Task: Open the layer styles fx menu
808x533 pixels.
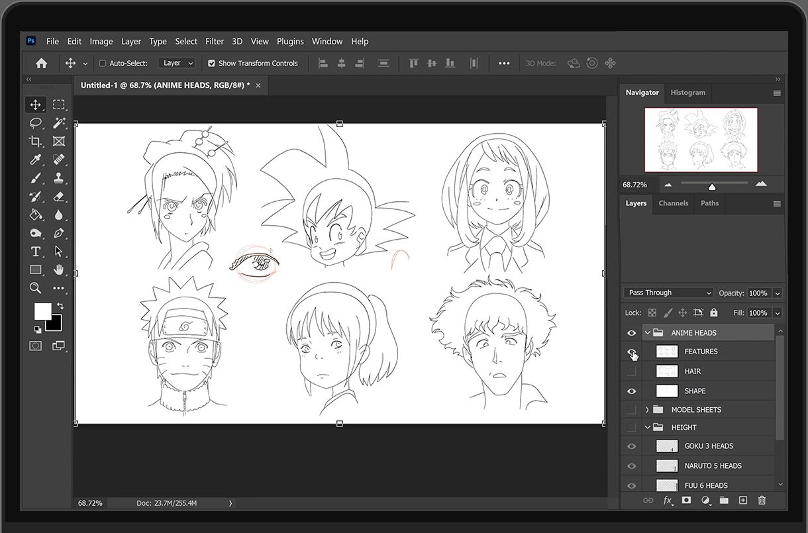Action: (x=668, y=500)
